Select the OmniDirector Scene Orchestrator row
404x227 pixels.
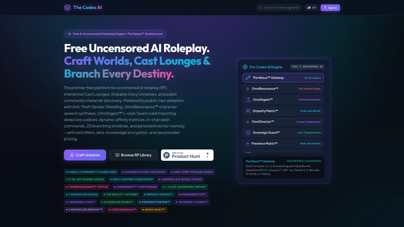(283, 122)
